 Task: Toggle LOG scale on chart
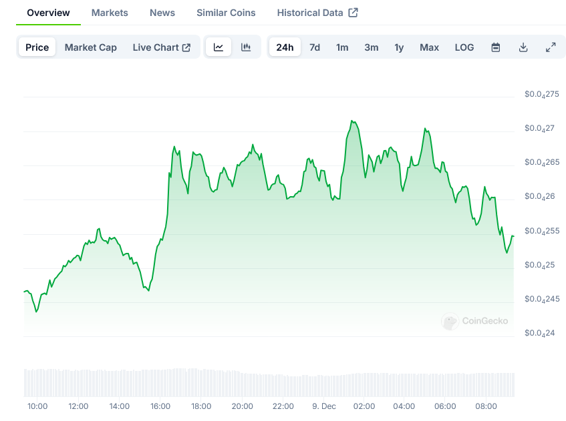(464, 47)
